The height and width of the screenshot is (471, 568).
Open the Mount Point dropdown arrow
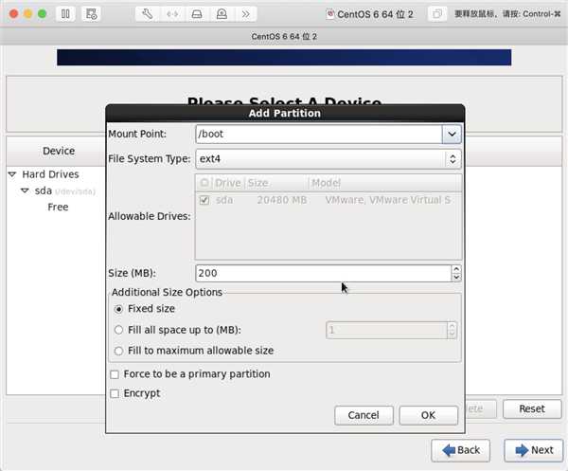(x=452, y=135)
